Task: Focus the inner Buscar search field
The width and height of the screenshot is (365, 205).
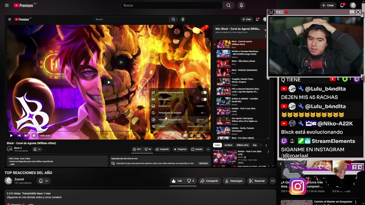Action: [131, 19]
